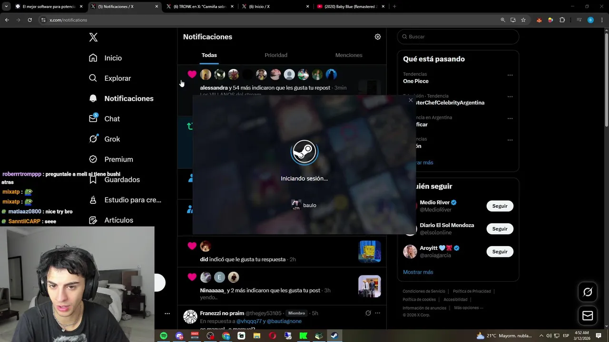Open Steam from taskbar
Screen dimensions: 609x342
click(x=334, y=336)
